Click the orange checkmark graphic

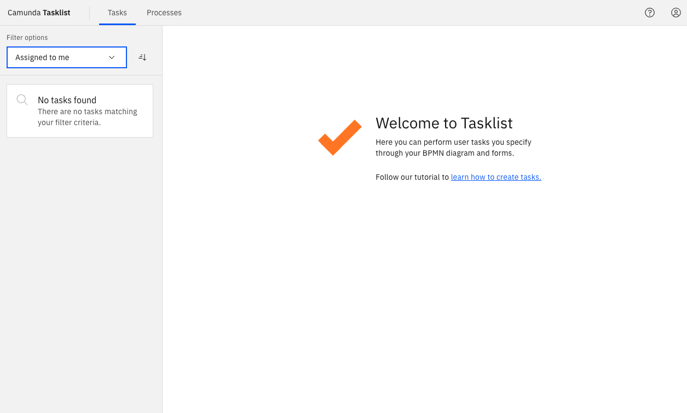pos(339,137)
